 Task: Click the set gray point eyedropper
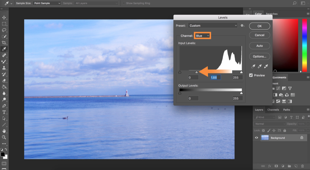click(x=259, y=67)
